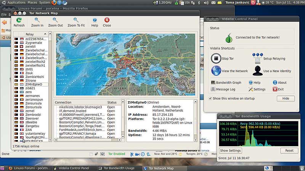Click Show Settings in Bandwidth Usage
Screen dimensions: 305x171
(230, 150)
